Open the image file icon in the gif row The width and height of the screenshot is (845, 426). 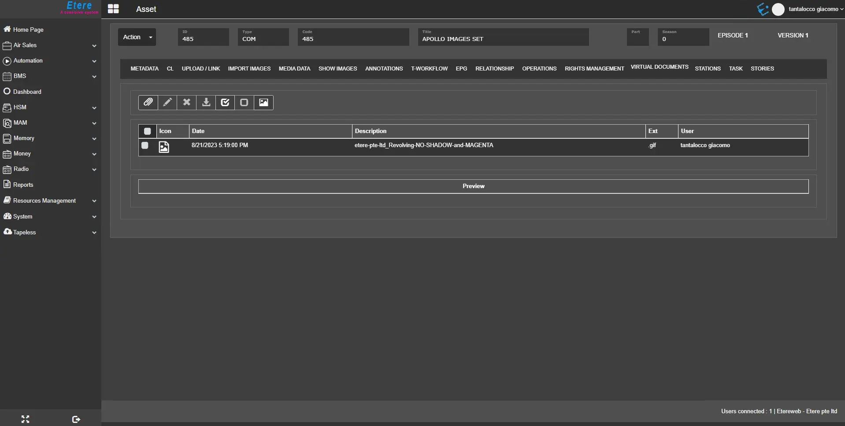(164, 147)
